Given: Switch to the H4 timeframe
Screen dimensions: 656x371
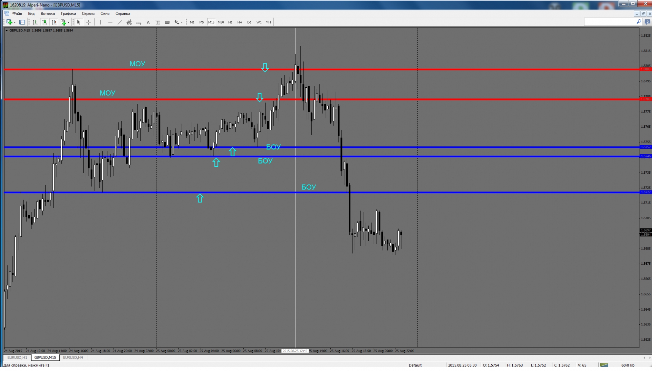Looking at the screenshot, I should click(x=240, y=22).
